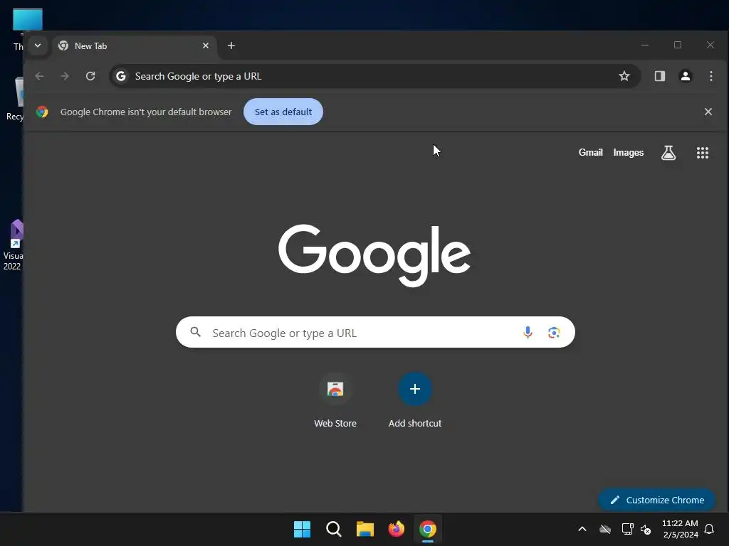Viewport: 729px width, 546px height.
Task: Open the notifications bell icon
Action: pyautogui.click(x=710, y=529)
